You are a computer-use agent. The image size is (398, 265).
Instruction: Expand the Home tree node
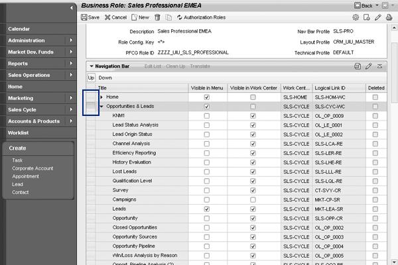tap(101, 97)
